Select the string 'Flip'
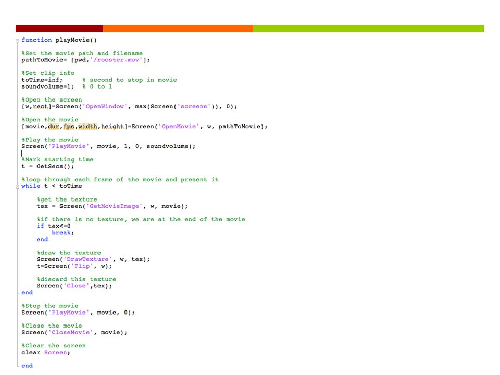Screen dimensions: 500x375 pyautogui.click(x=82, y=266)
